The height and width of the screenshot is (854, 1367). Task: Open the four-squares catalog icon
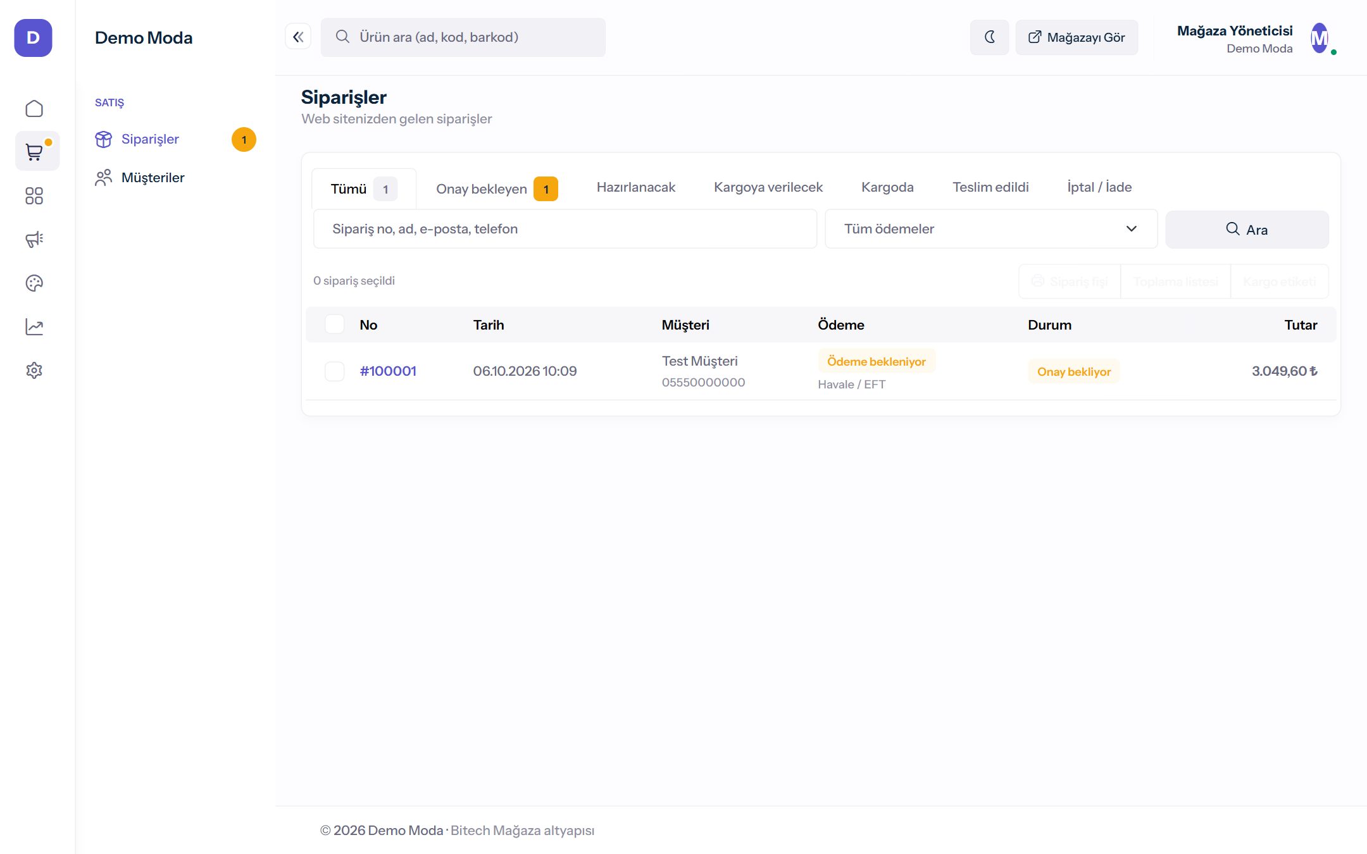(34, 196)
